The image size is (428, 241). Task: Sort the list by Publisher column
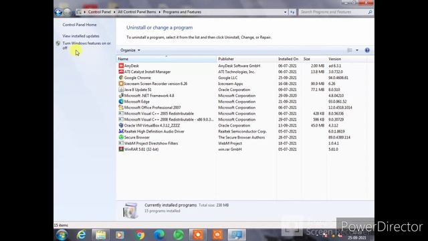tap(246, 59)
